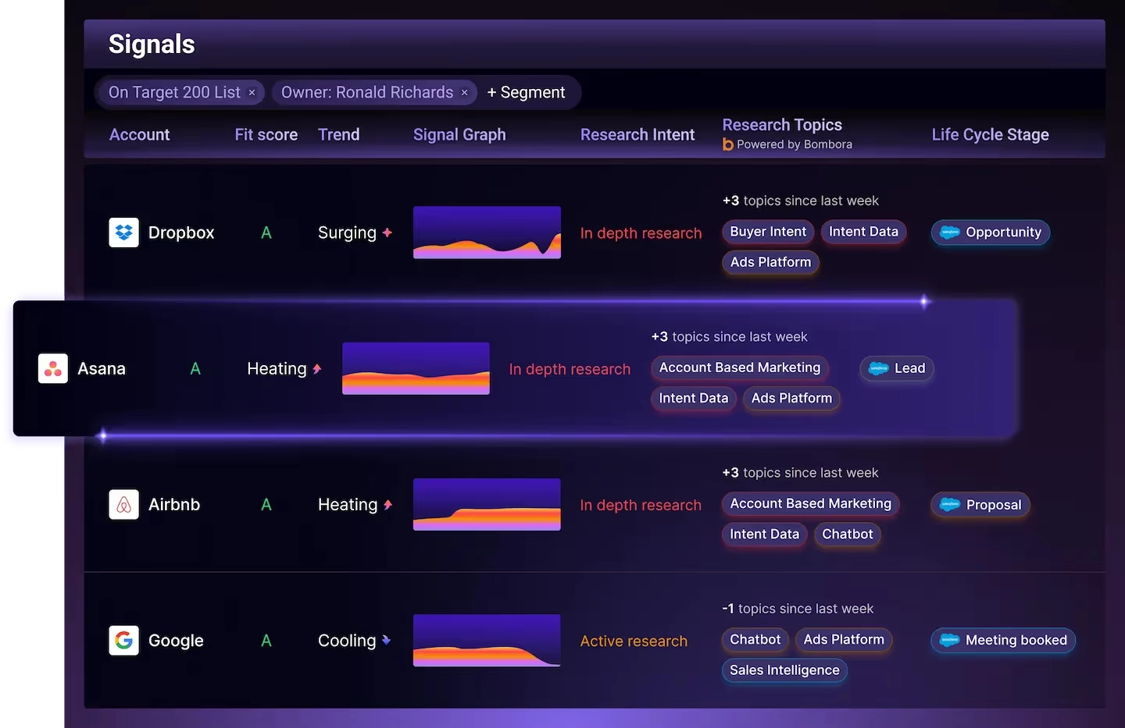1125x728 pixels.
Task: Click Airbnb's Account Based Marketing tag
Action: 810,503
